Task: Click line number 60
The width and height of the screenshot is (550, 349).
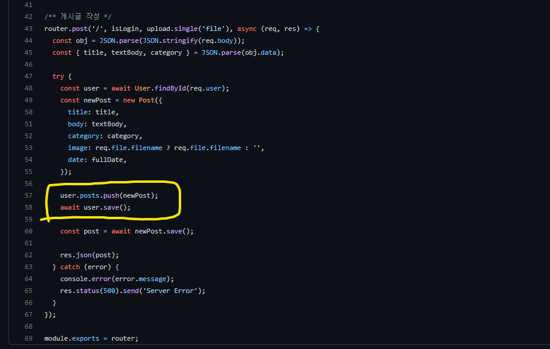Action: (x=29, y=231)
